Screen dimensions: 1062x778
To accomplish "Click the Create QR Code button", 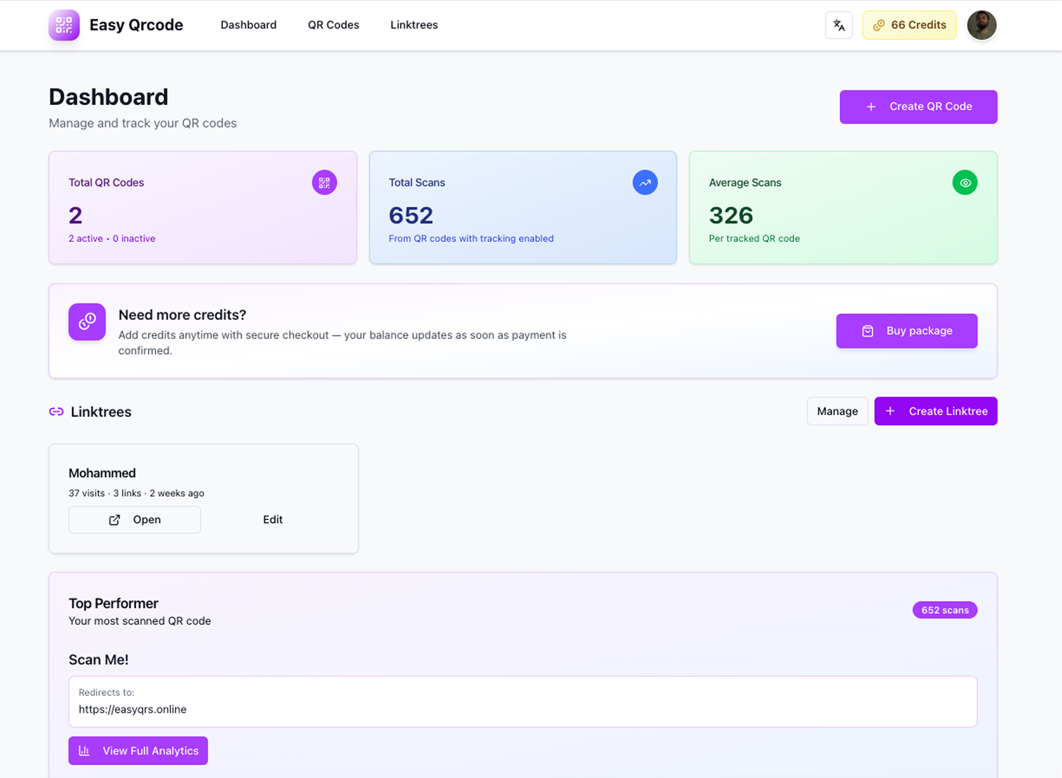I will [x=918, y=107].
